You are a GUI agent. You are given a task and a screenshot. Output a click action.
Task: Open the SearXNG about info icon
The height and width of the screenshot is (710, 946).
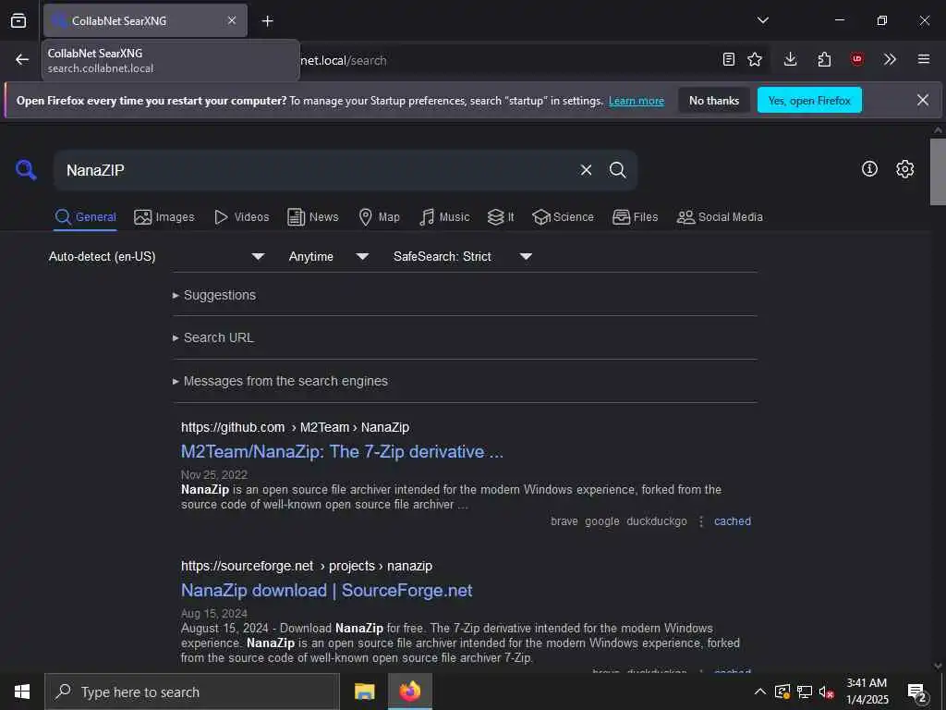(x=869, y=169)
